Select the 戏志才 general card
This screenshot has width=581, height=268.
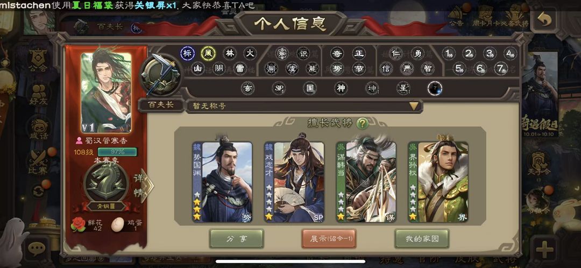click(x=294, y=182)
